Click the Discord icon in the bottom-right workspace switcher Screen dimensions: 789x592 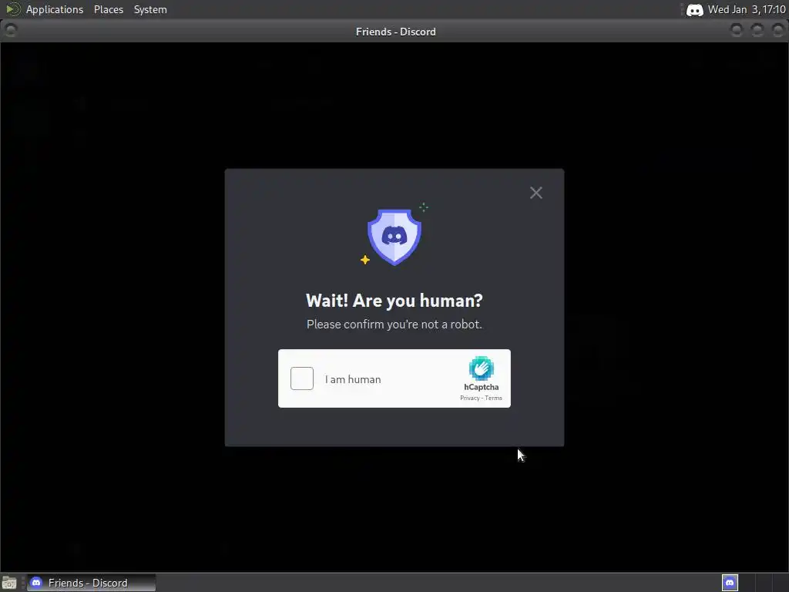coord(730,583)
